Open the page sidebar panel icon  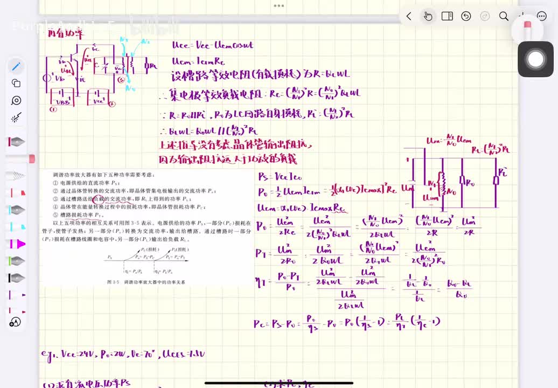(447, 16)
